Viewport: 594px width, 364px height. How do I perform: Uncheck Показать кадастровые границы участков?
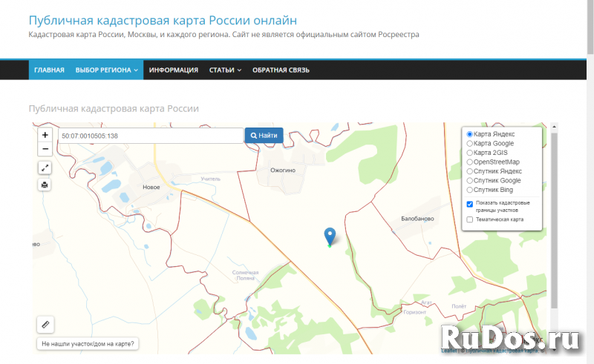[x=470, y=204]
